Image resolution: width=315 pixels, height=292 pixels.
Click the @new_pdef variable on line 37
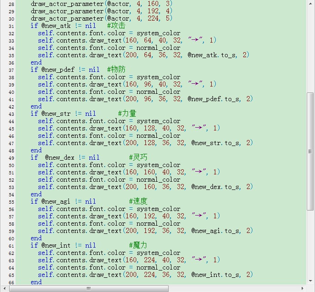click(x=58, y=70)
